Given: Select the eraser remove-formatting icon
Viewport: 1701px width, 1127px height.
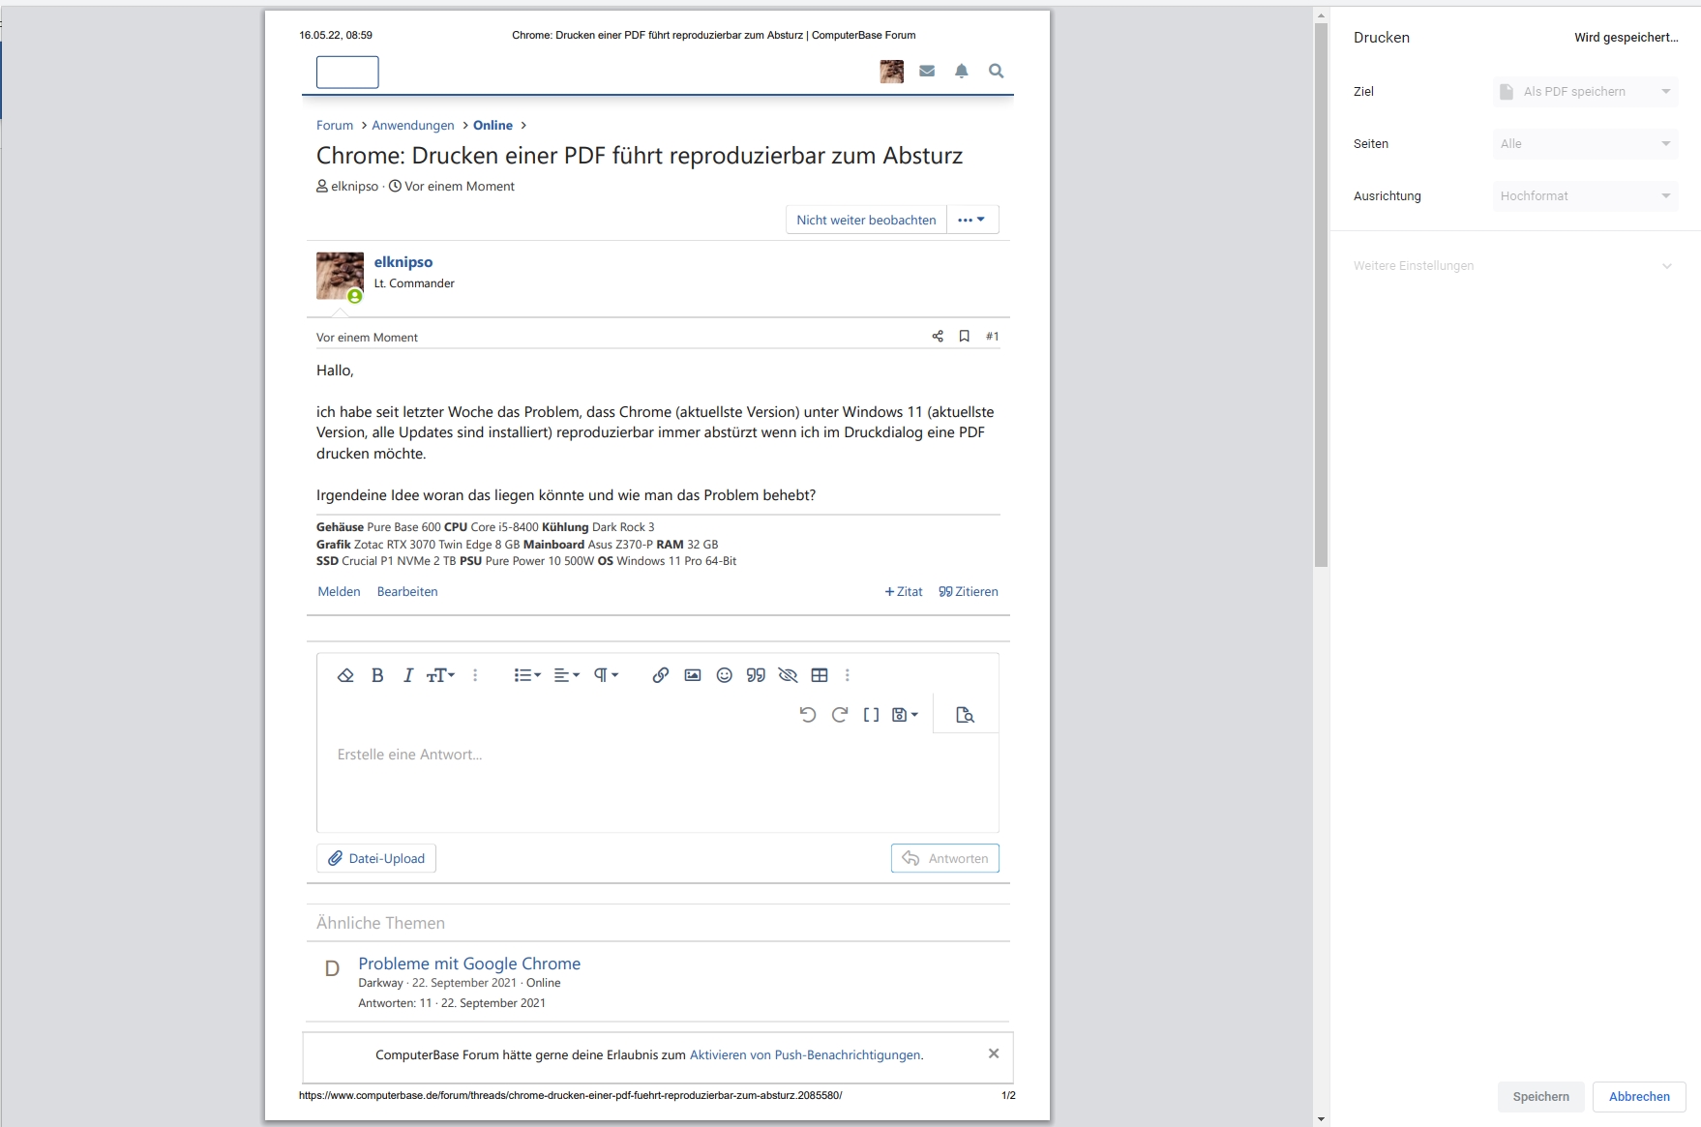Looking at the screenshot, I should pos(345,675).
